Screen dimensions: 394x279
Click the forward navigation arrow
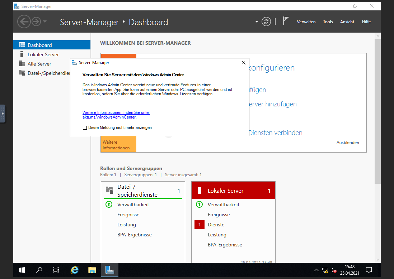[36, 21]
